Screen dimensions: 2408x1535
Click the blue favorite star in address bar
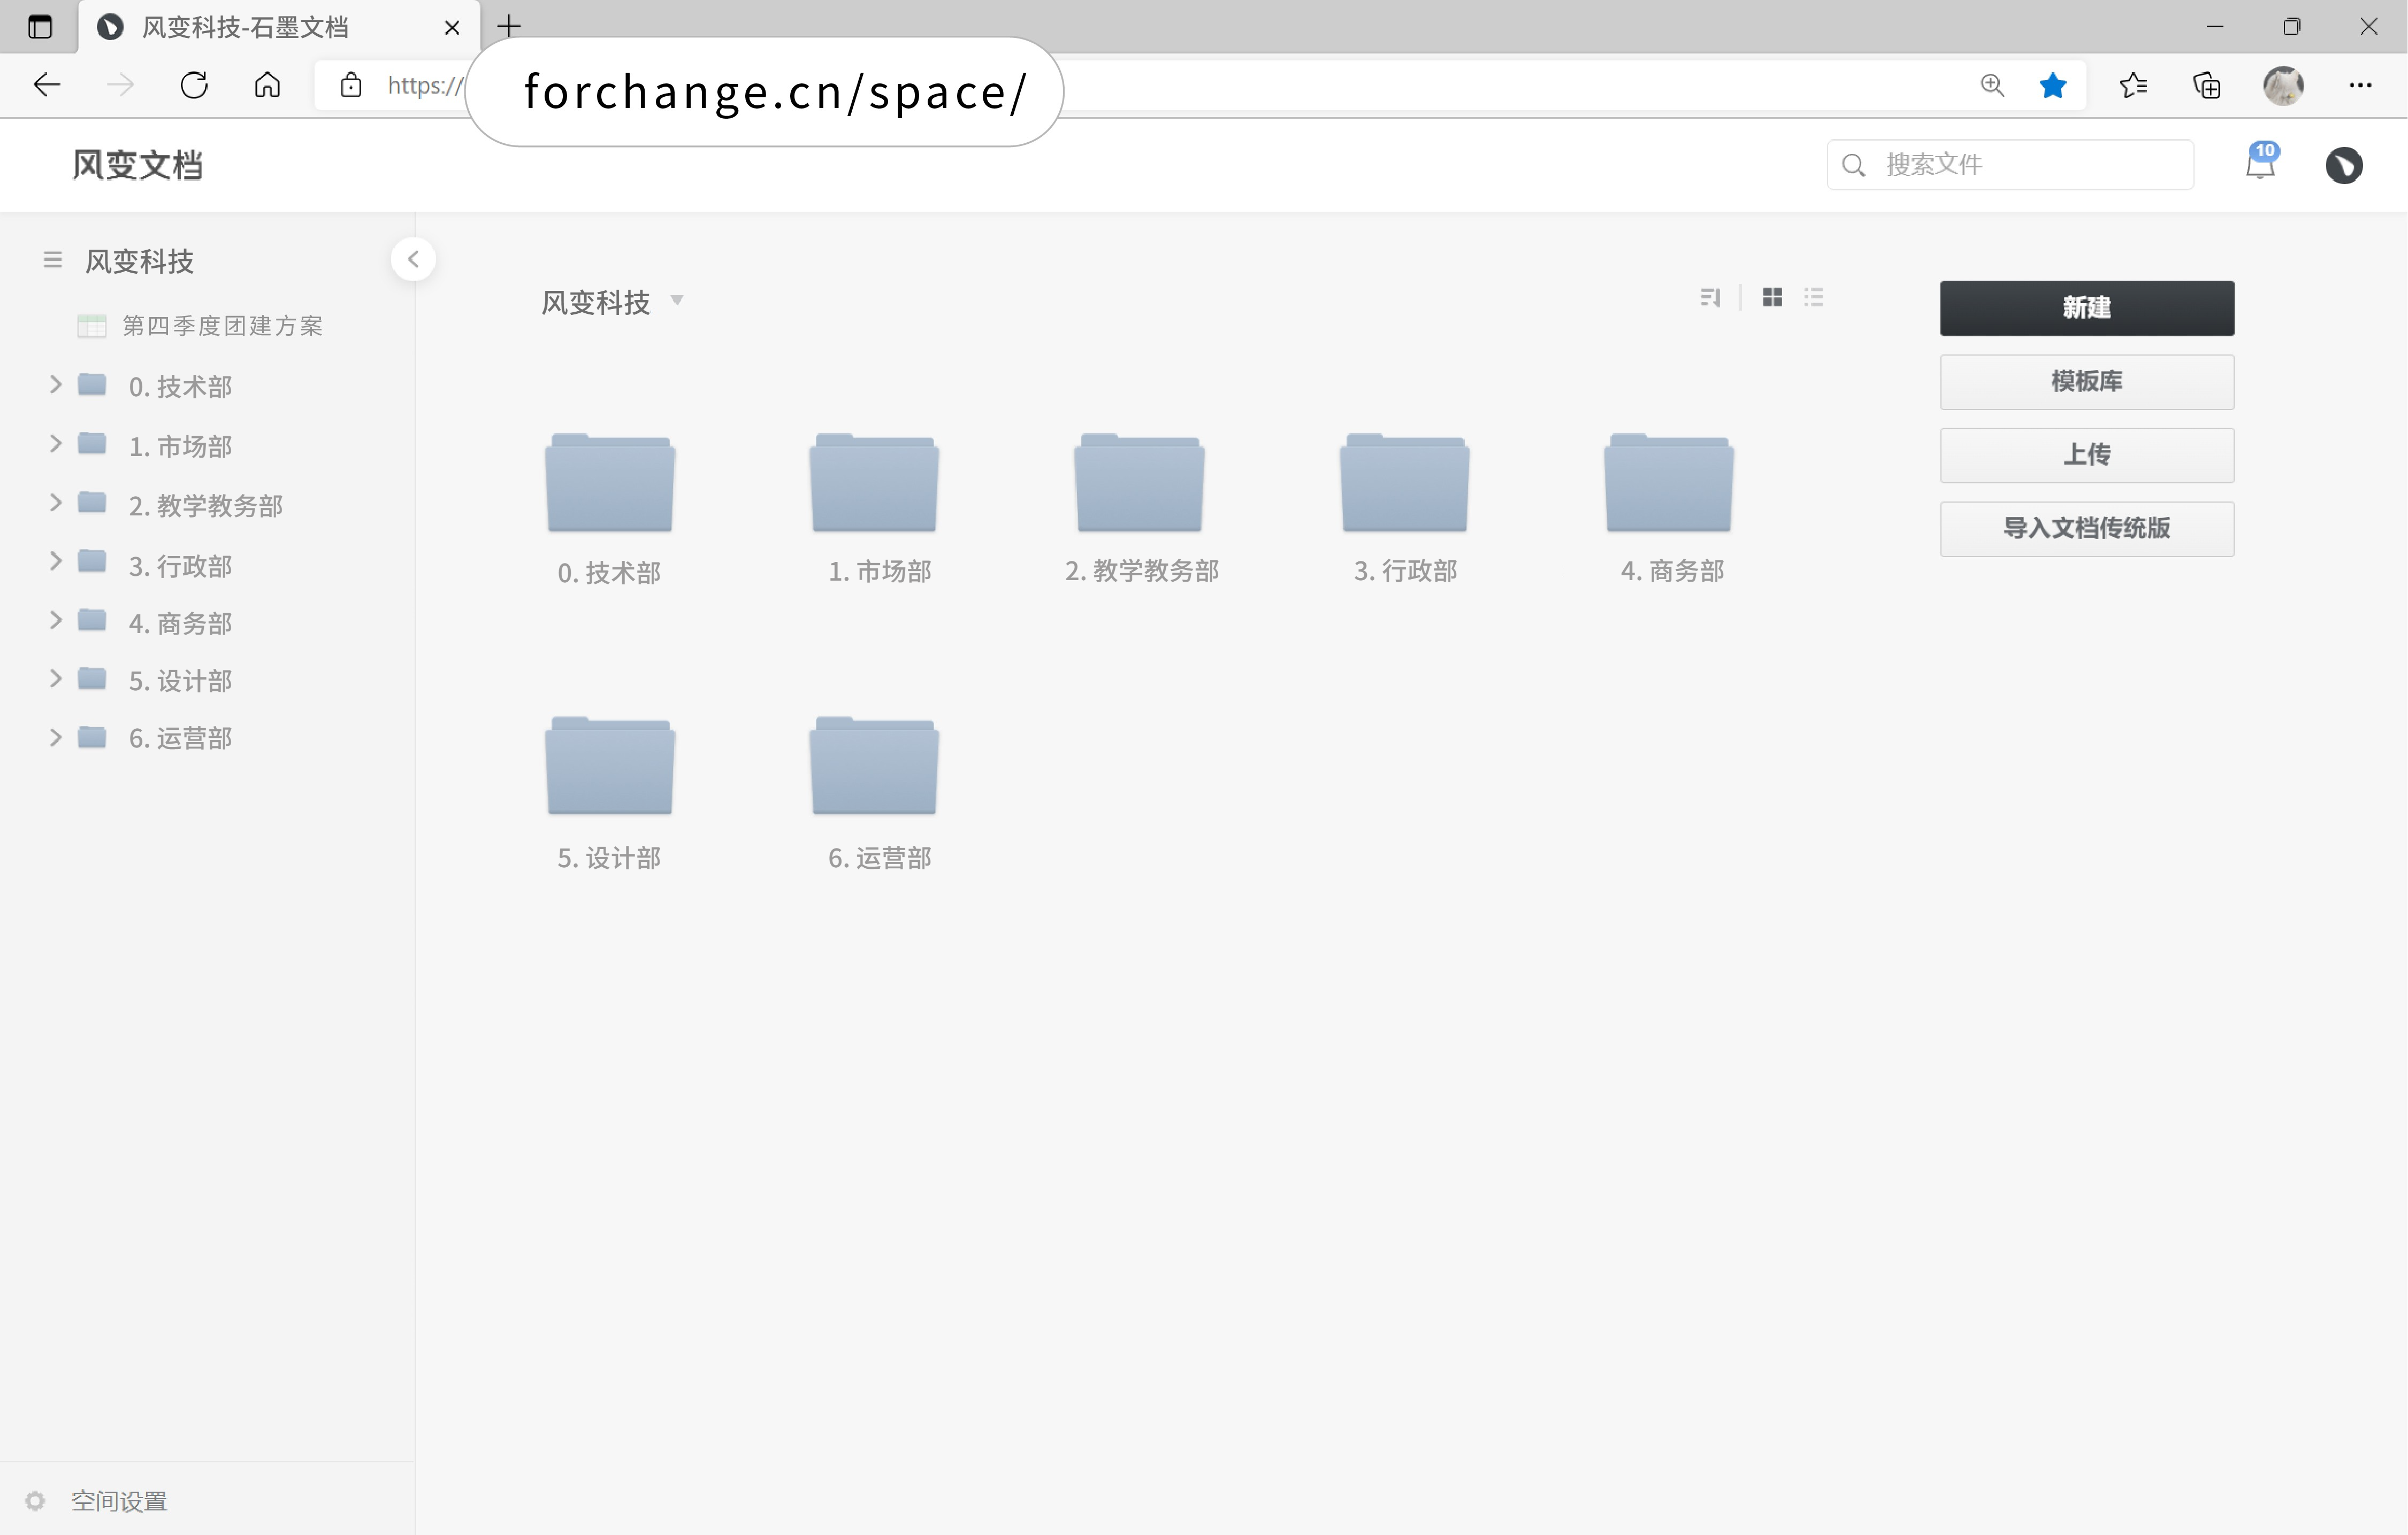click(x=2052, y=85)
